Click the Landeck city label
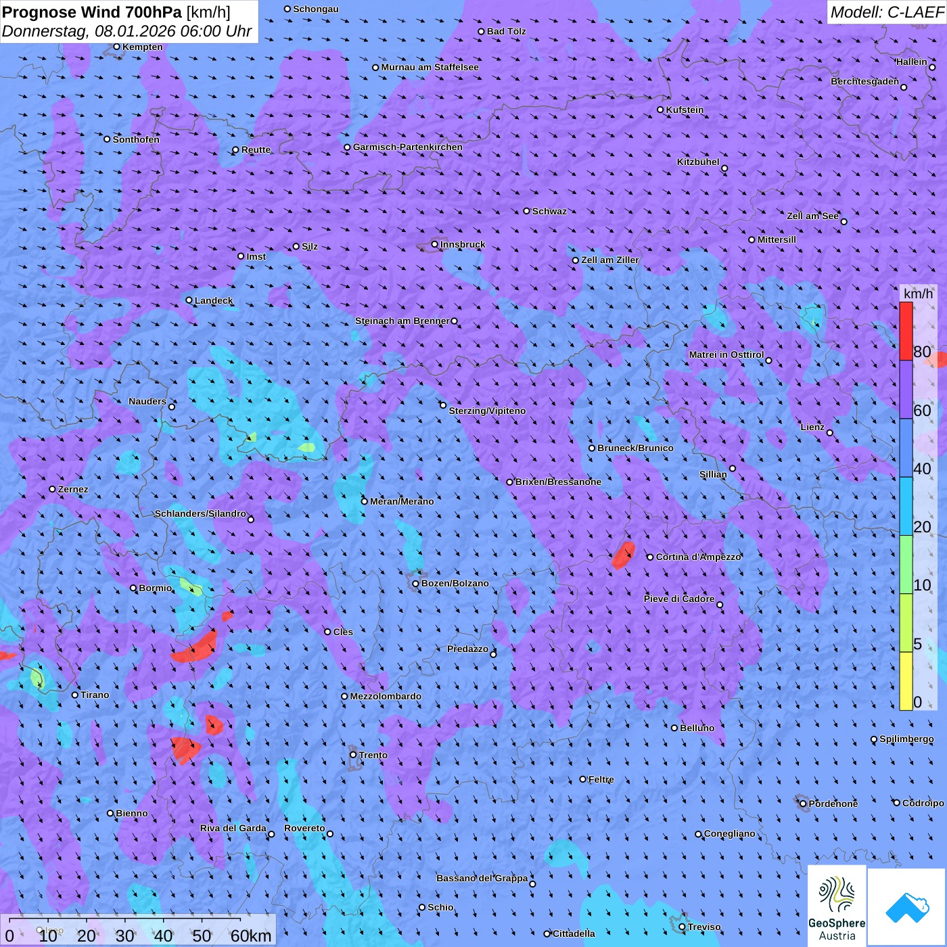This screenshot has width=947, height=947. [214, 300]
